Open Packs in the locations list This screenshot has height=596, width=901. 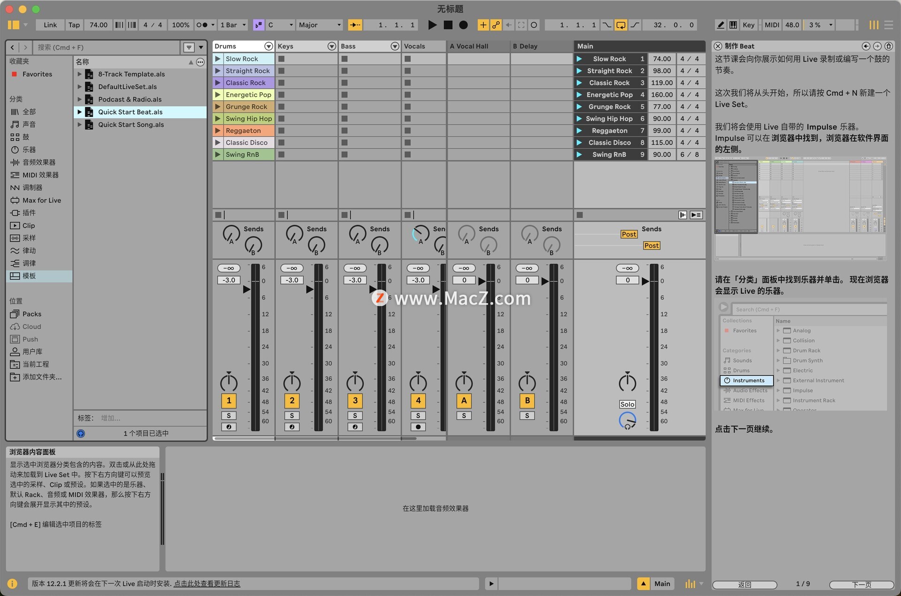(31, 314)
